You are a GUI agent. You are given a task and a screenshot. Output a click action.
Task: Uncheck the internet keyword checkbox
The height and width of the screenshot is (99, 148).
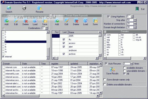click(3, 56)
